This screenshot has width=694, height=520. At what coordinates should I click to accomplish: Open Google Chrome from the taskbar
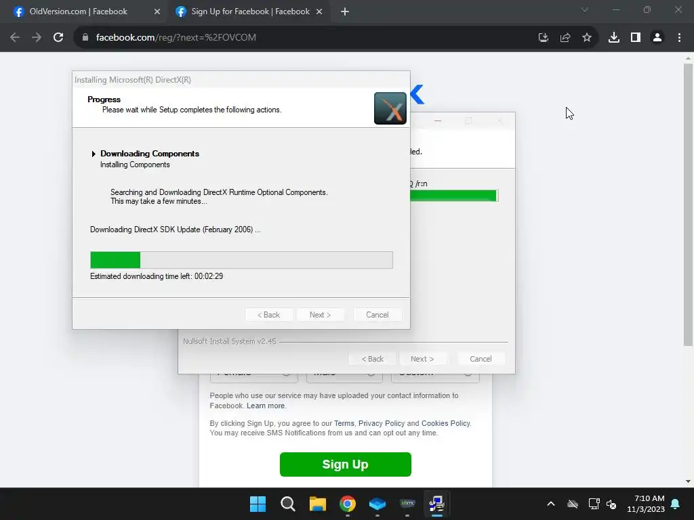tap(348, 504)
